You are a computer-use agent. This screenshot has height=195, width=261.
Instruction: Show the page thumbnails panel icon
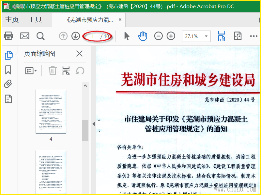pos(8,55)
